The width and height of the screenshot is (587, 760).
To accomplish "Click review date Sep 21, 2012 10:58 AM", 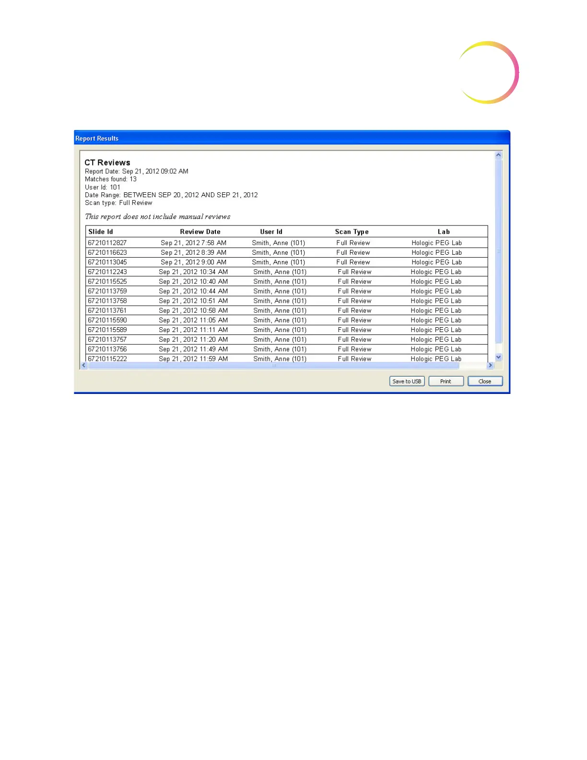I will pyautogui.click(x=193, y=310).
